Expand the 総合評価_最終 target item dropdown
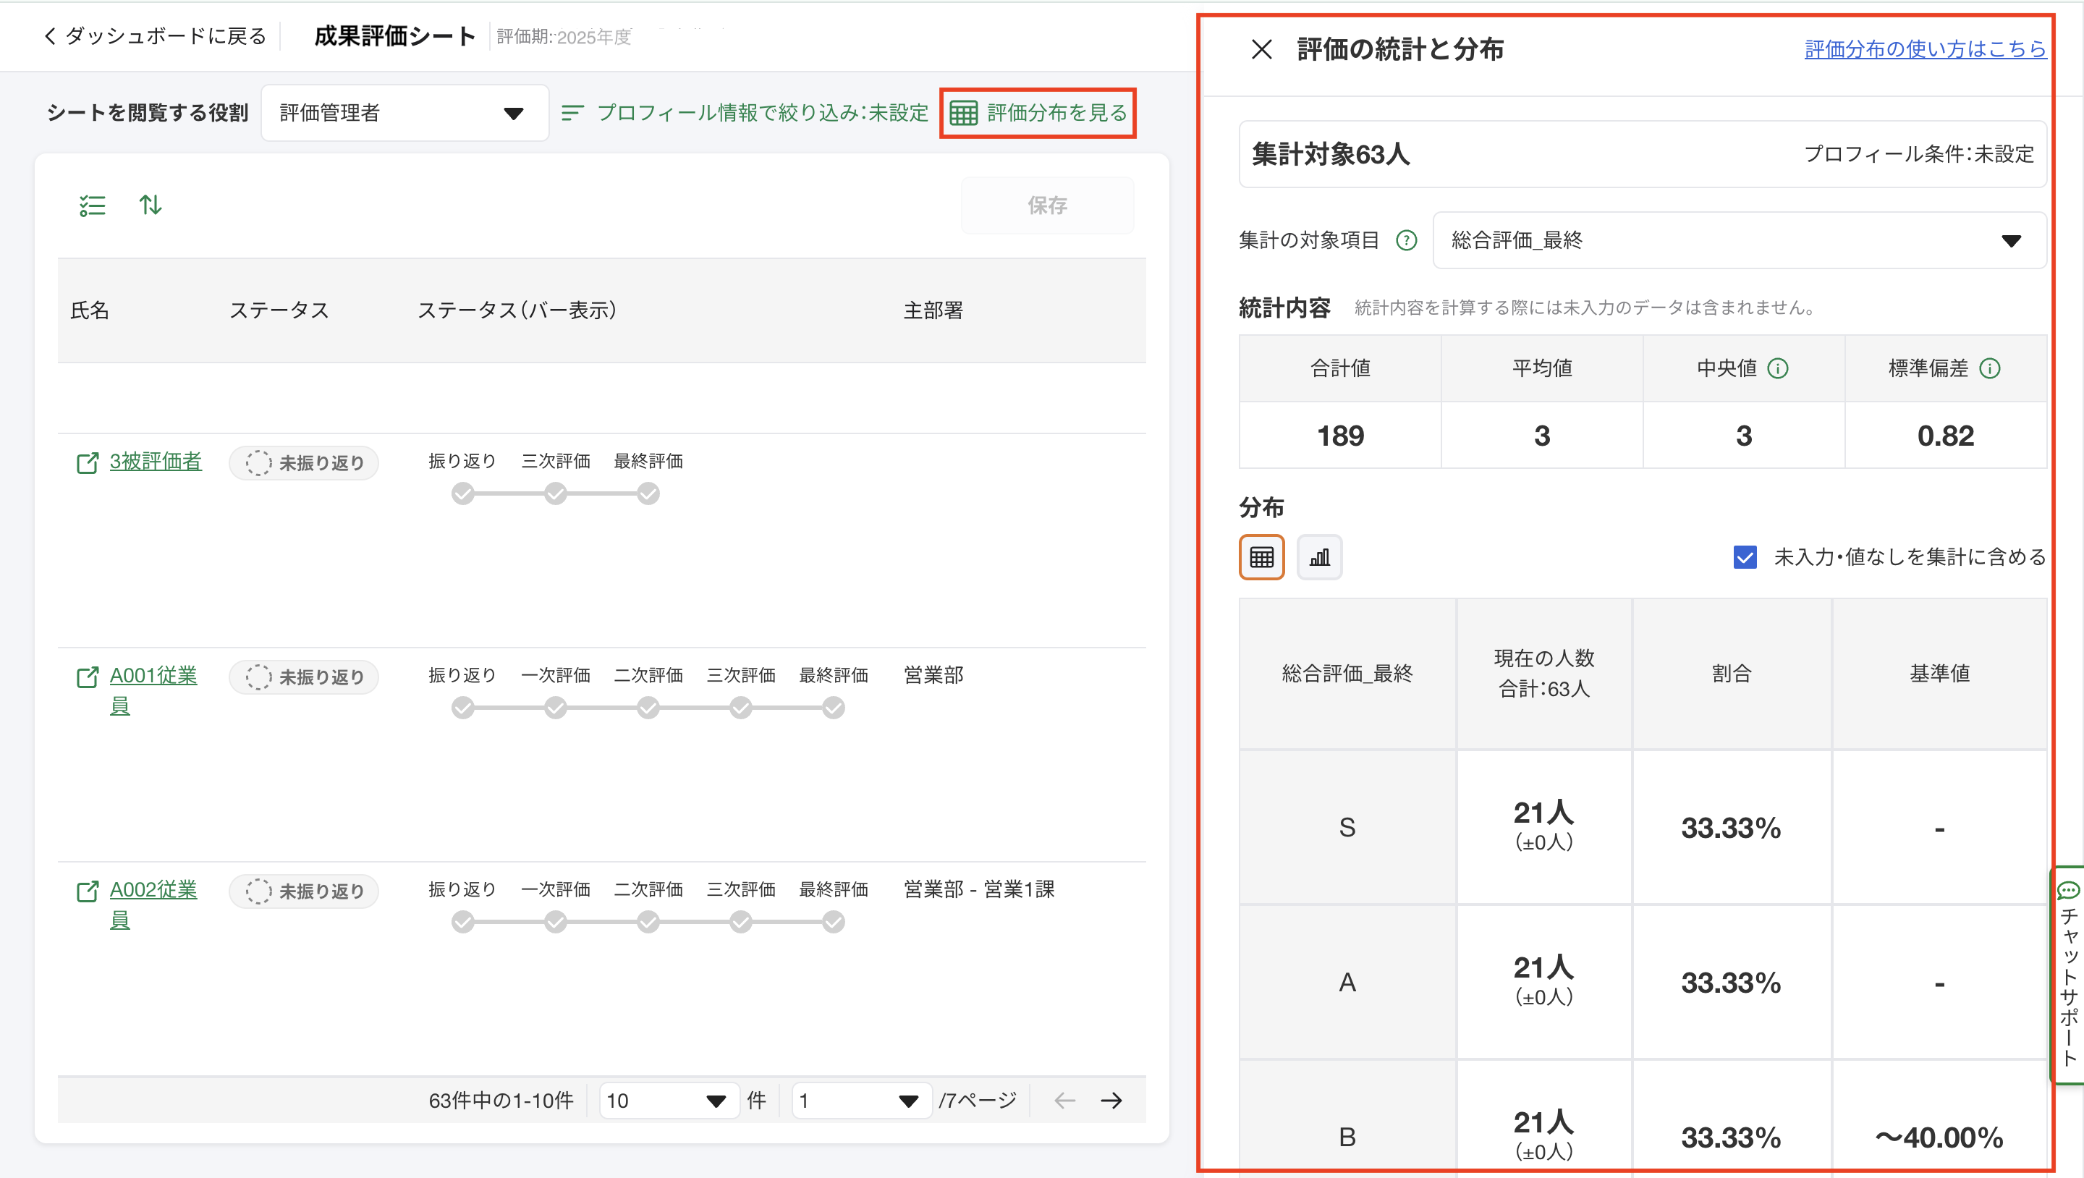The height and width of the screenshot is (1178, 2084). [1739, 240]
